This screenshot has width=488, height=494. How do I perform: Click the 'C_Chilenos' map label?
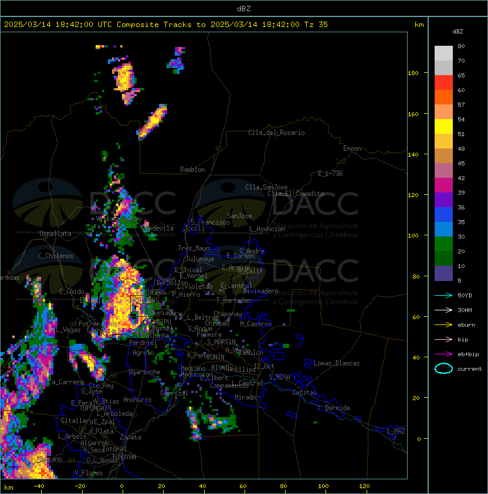coord(56,256)
